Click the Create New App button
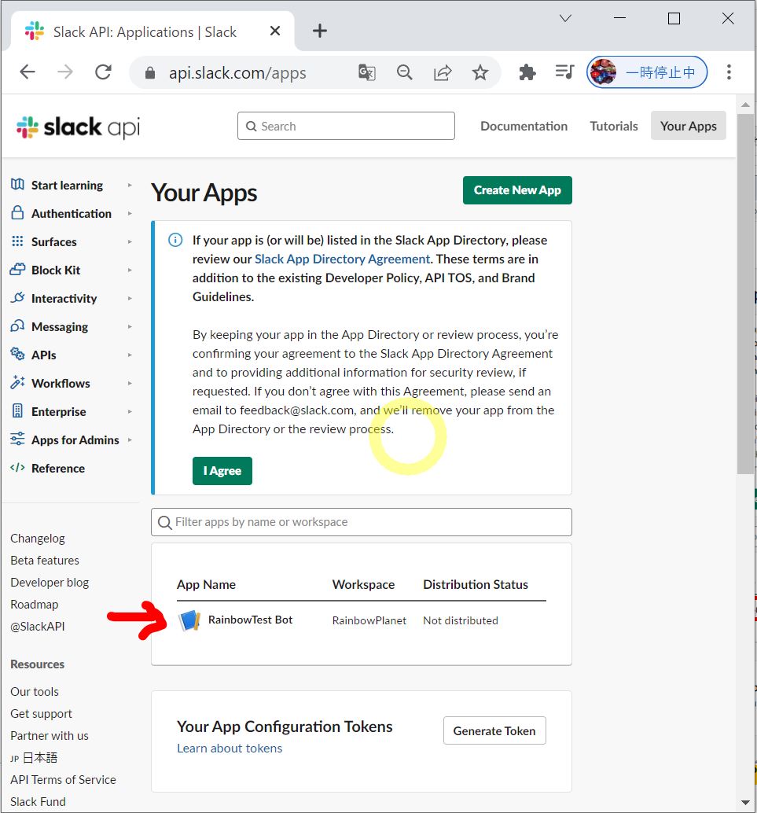The height and width of the screenshot is (813, 757). [x=517, y=190]
